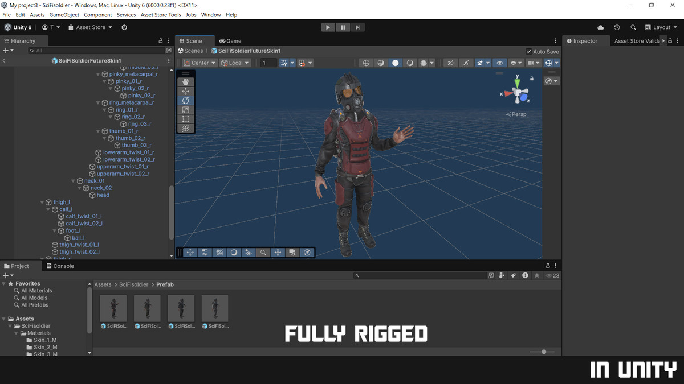Select the Transform tool in Scene

point(185,129)
